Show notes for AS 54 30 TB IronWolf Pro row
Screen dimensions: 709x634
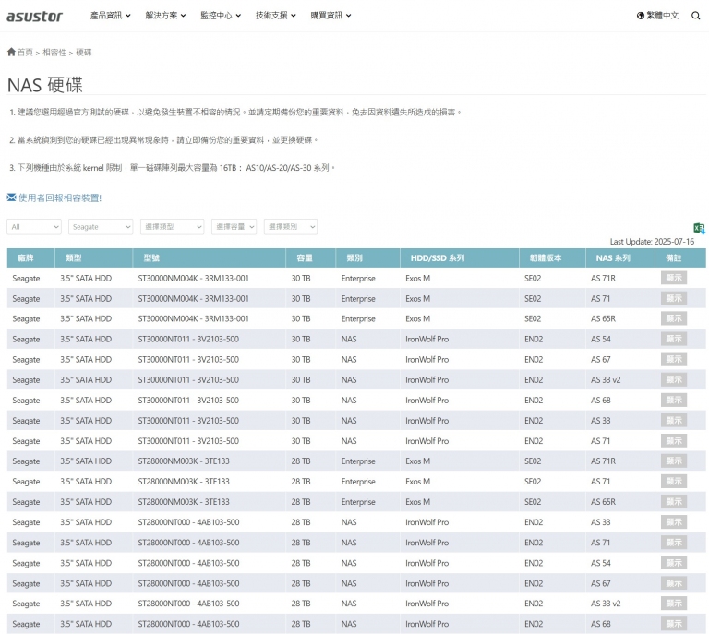pos(674,339)
